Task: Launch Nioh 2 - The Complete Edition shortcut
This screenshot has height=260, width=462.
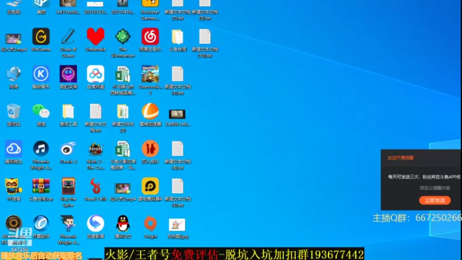Action: pyautogui.click(x=95, y=148)
